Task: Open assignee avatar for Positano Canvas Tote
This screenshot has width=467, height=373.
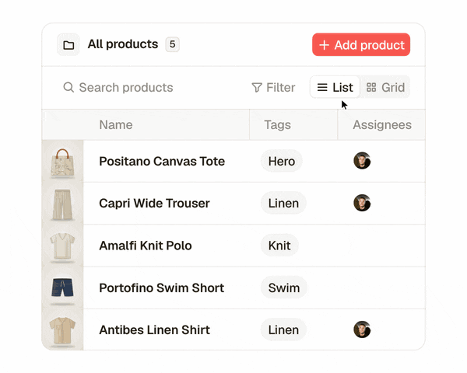Action: coord(362,161)
